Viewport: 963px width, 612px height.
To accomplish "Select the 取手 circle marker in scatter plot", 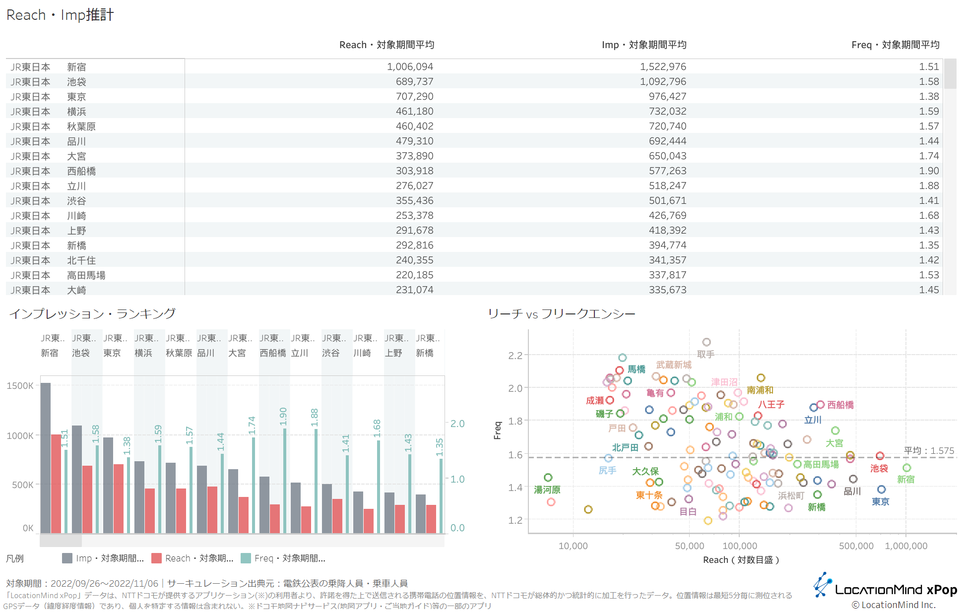I will tap(706, 342).
